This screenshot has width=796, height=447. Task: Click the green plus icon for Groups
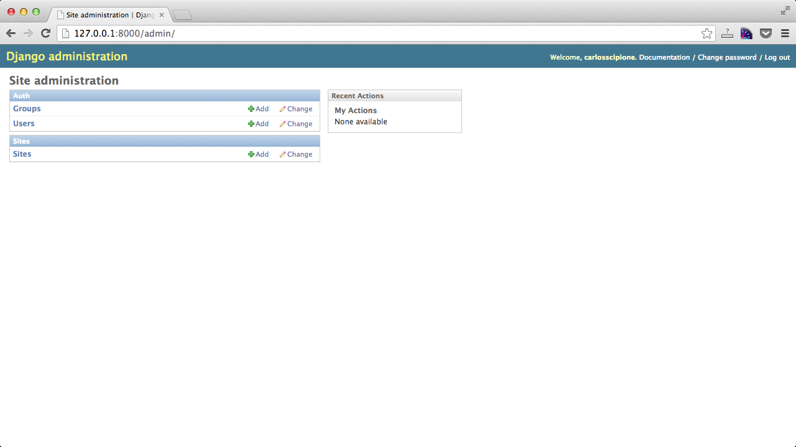(x=251, y=109)
